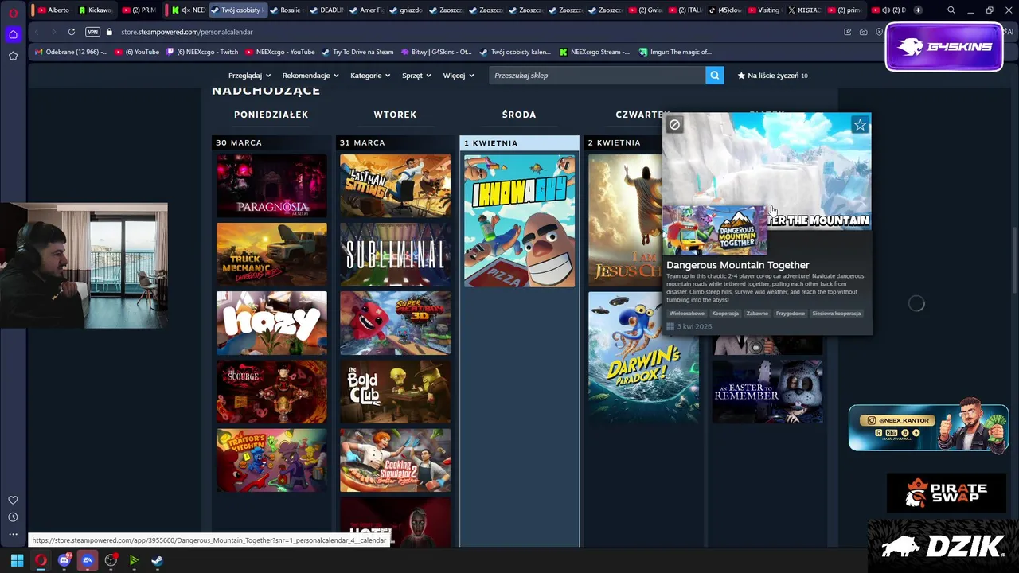Open the 'Bitwy | G4Skins' bookmark

pos(436,52)
